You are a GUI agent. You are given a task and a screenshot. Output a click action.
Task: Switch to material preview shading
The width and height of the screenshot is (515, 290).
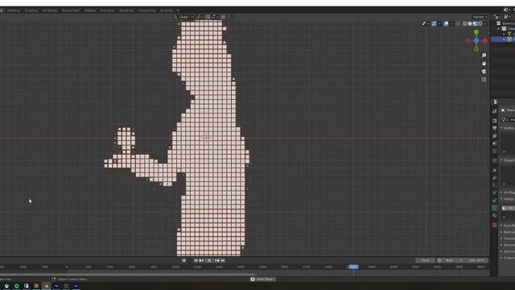[476, 23]
